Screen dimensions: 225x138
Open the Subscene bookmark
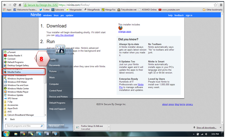[x=58, y=10]
